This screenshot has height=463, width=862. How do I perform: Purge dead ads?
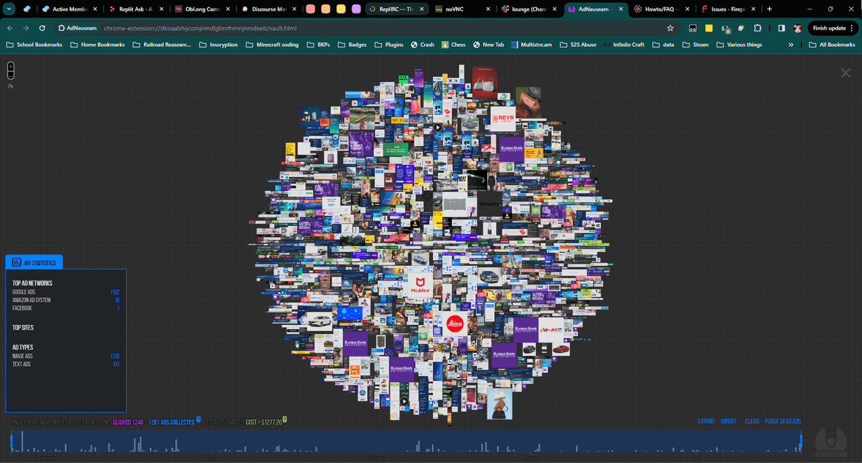[783, 421]
